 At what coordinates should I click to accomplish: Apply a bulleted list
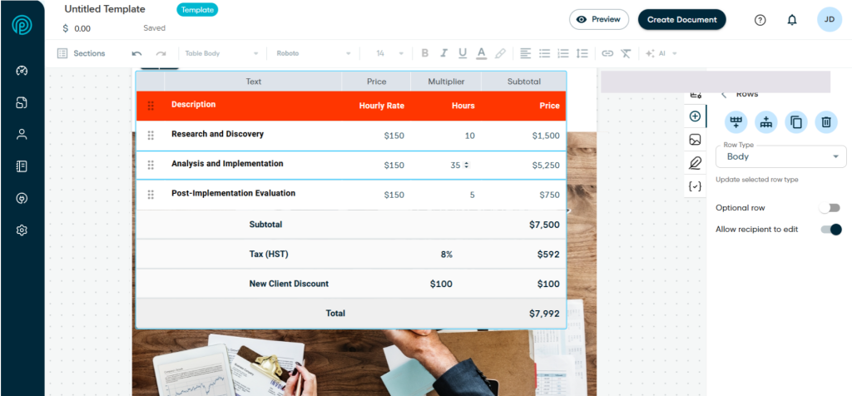pos(544,53)
